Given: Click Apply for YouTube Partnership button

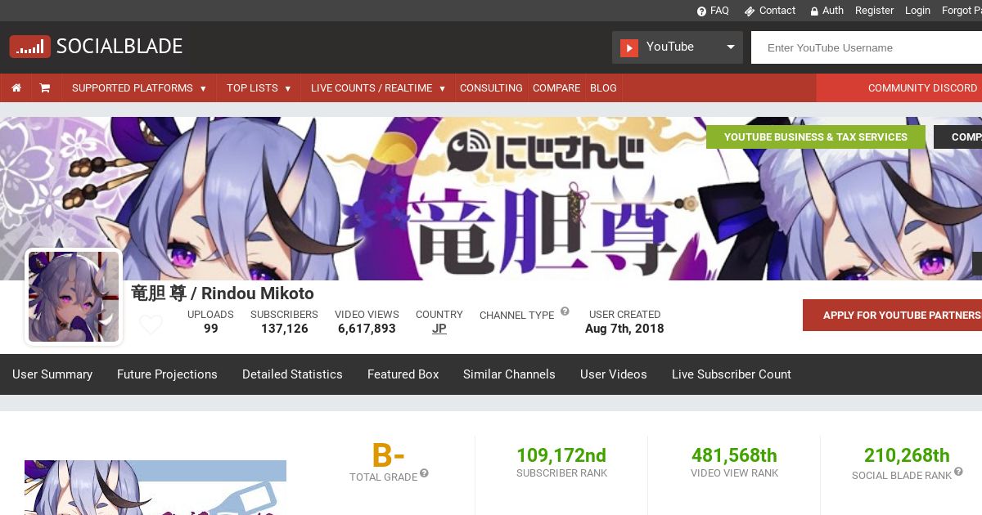Looking at the screenshot, I should (x=892, y=315).
